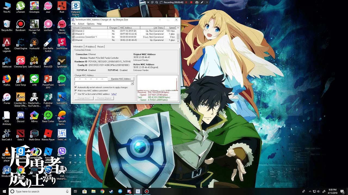Open the Firefox desktop icon

(7, 80)
